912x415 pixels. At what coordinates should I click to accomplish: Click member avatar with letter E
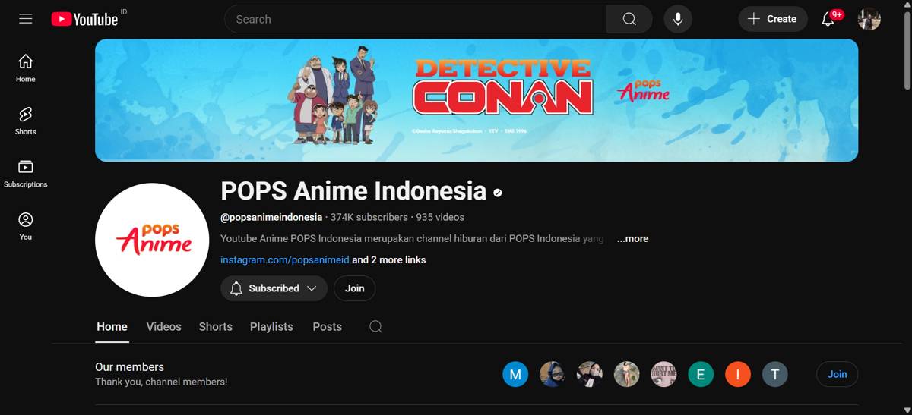pos(701,374)
